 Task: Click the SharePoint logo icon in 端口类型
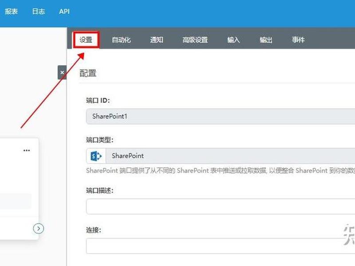point(96,156)
